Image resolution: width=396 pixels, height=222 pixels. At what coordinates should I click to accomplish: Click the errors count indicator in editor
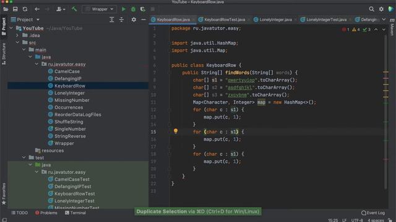(x=345, y=30)
